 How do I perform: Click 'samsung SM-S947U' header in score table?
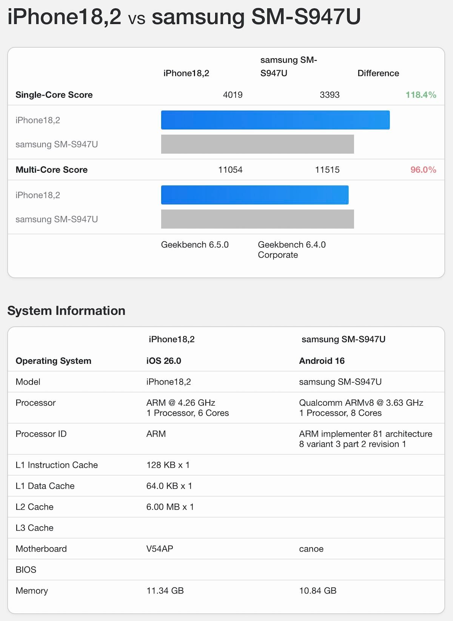point(289,66)
